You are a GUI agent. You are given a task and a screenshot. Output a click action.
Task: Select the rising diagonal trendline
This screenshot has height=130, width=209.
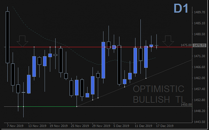point(134,83)
